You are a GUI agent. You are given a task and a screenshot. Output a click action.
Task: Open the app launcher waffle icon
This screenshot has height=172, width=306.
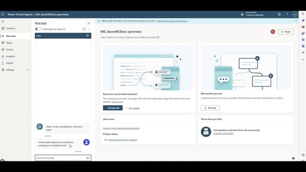[x=3, y=14]
